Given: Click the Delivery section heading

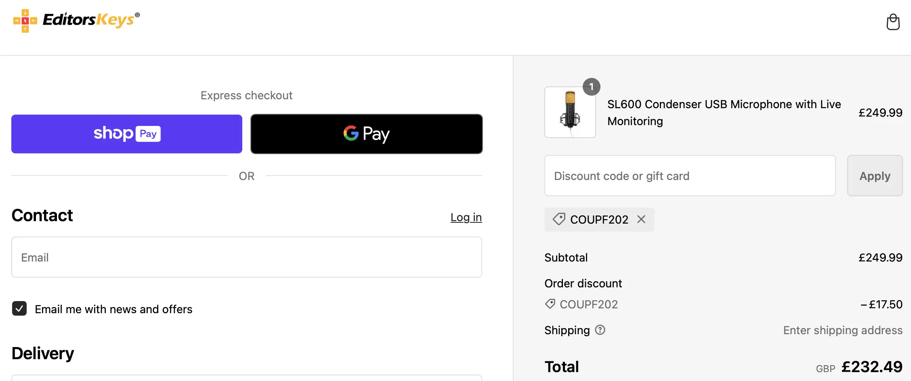Looking at the screenshot, I should click(x=43, y=354).
